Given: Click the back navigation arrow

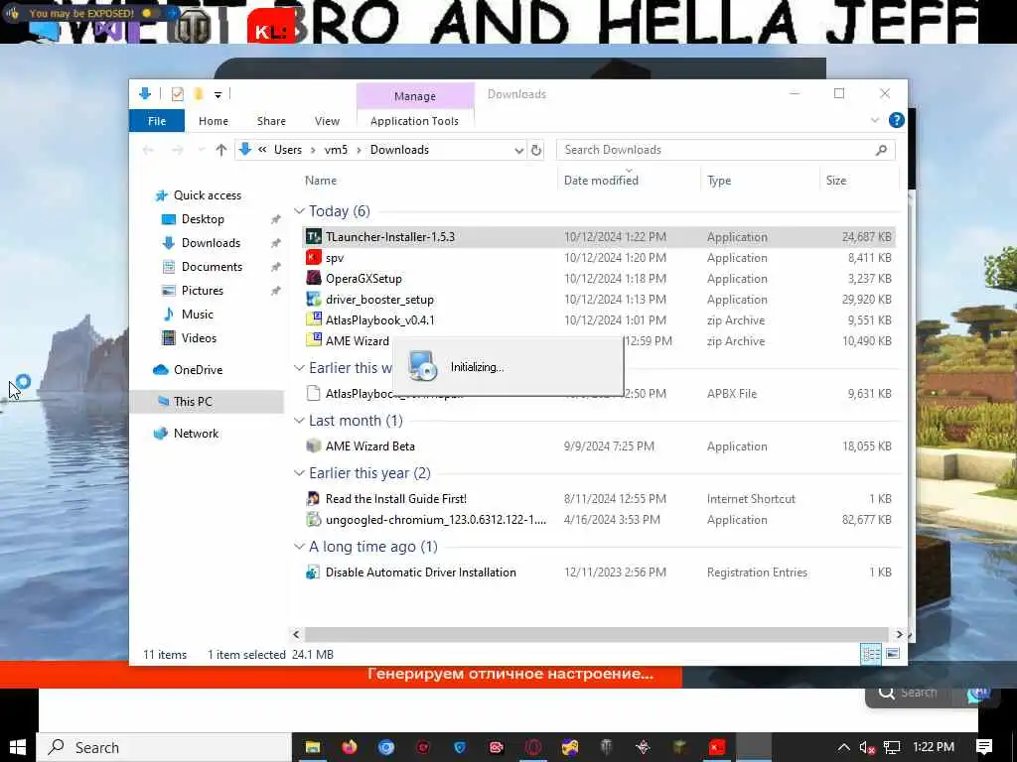Looking at the screenshot, I should click(x=148, y=150).
